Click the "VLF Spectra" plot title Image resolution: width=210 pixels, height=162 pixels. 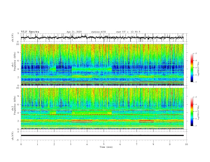30,32
